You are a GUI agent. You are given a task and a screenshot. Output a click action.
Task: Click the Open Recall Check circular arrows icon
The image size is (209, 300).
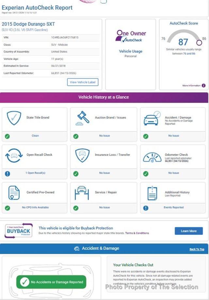(14, 156)
